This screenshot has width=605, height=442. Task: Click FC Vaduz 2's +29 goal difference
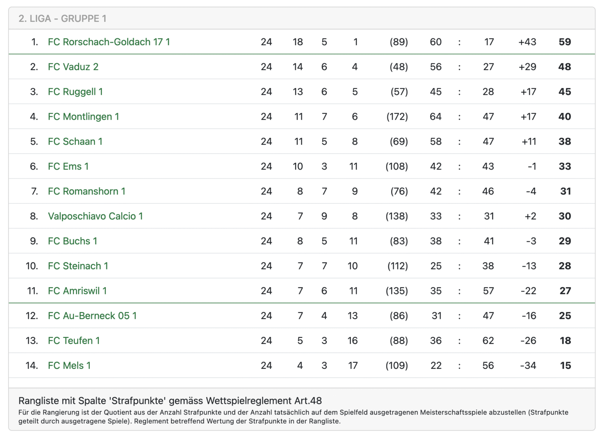pyautogui.click(x=527, y=67)
